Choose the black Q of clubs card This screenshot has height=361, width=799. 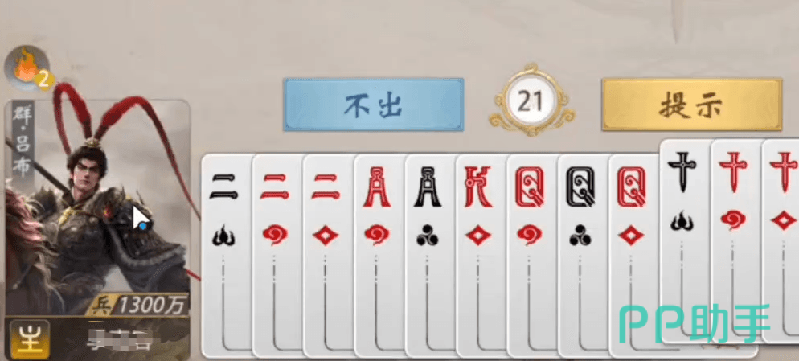tap(583, 255)
